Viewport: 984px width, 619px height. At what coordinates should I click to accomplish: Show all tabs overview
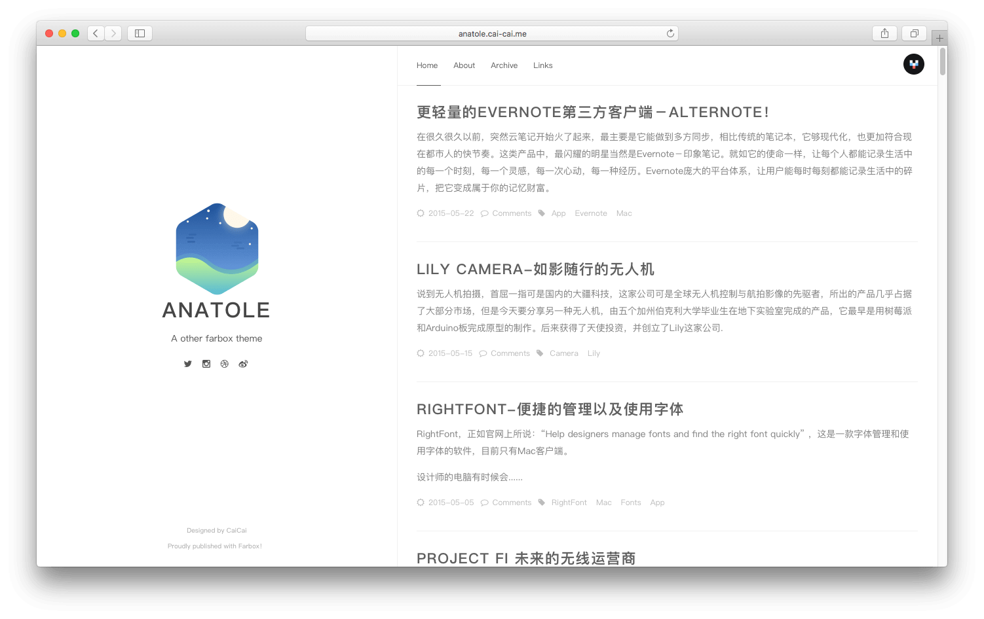914,33
